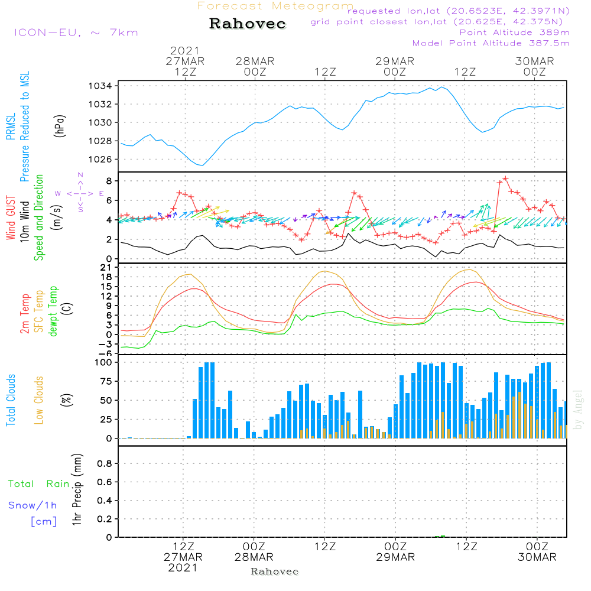Click the blue 'Total Clouds' label

coord(11,400)
